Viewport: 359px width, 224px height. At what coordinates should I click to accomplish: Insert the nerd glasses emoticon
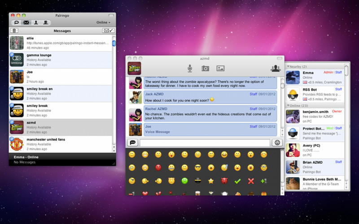(x=264, y=168)
